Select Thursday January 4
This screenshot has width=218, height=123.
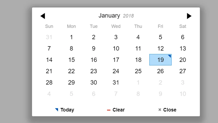point(138,37)
